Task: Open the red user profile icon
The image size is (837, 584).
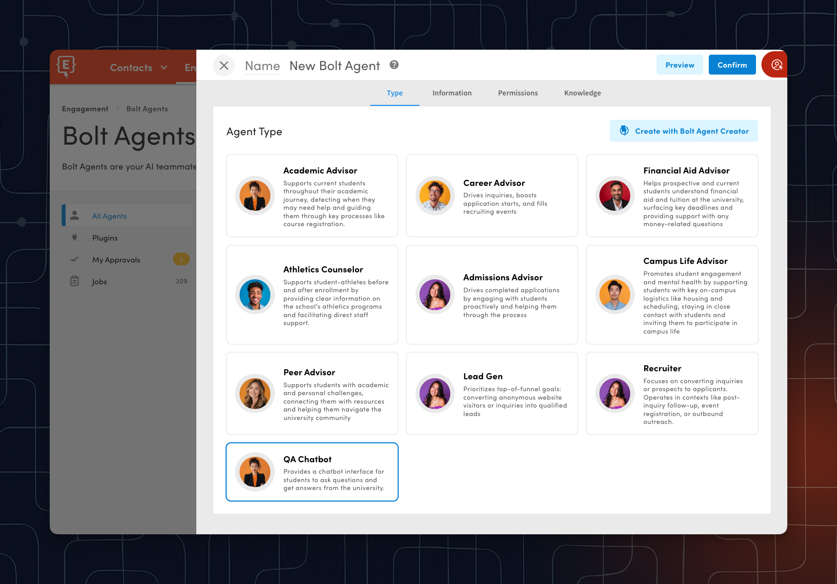Action: click(x=776, y=65)
